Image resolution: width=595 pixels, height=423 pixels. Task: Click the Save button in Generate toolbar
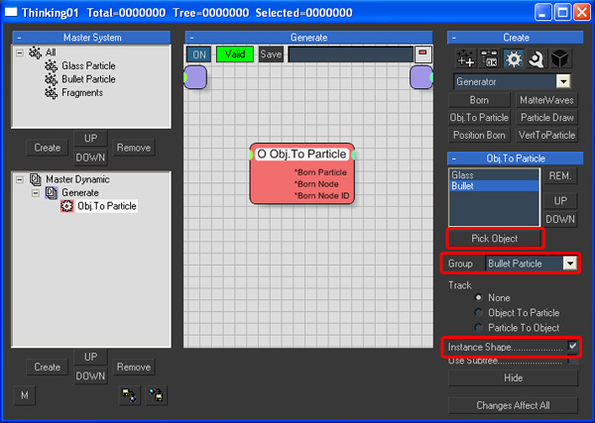(271, 54)
